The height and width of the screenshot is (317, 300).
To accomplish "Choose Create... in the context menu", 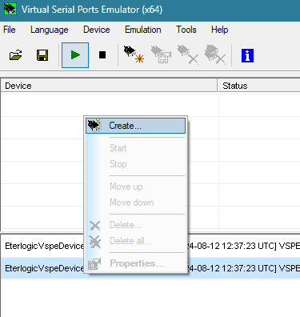I will (x=135, y=126).
